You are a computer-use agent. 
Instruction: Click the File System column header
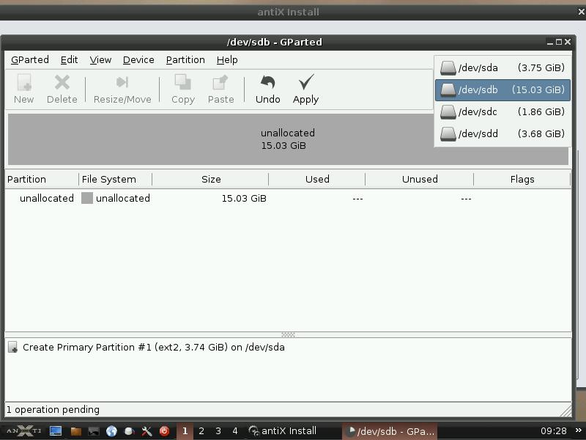(x=115, y=179)
